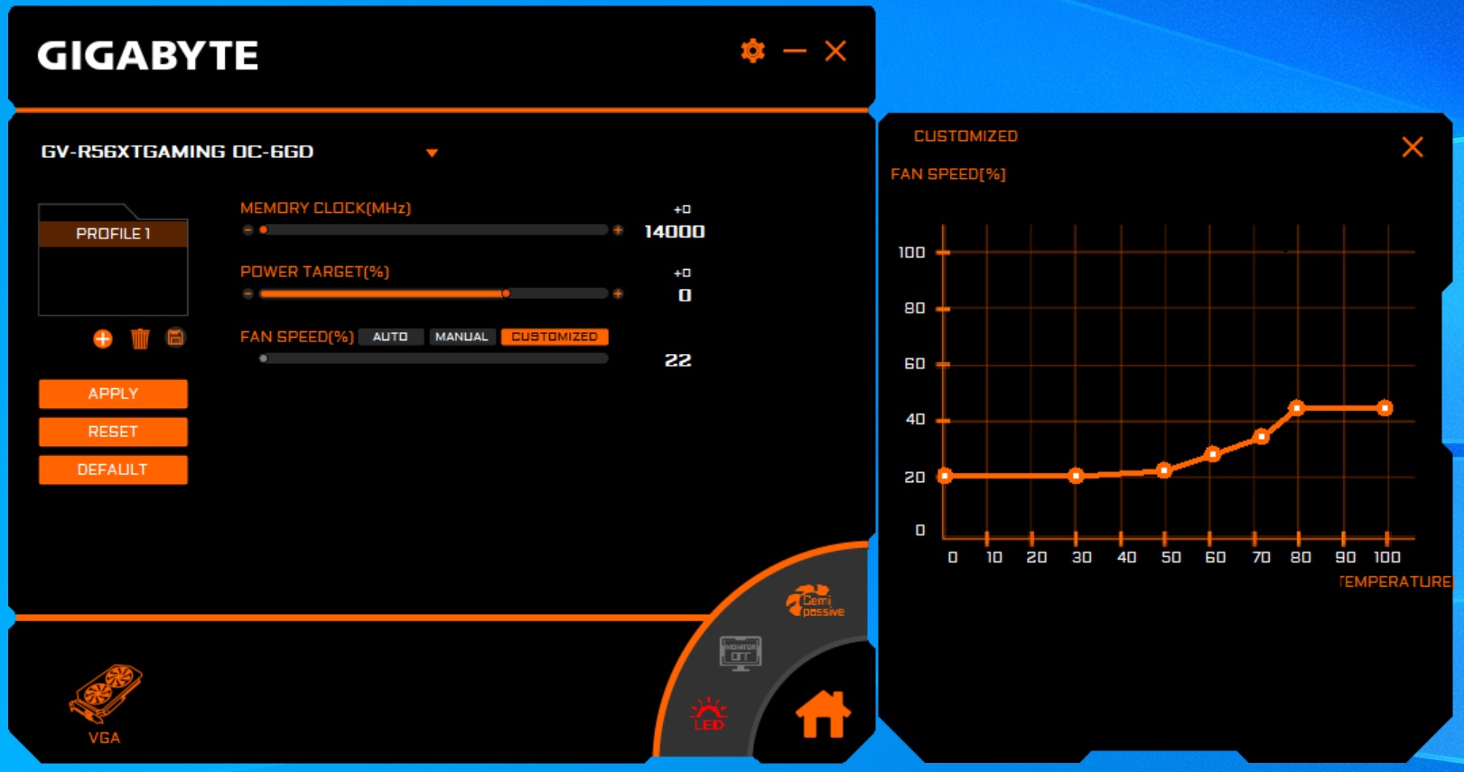The width and height of the screenshot is (1464, 772).
Task: Click the power target value 0
Action: point(685,295)
